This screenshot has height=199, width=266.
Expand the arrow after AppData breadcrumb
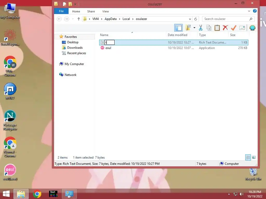(119, 19)
